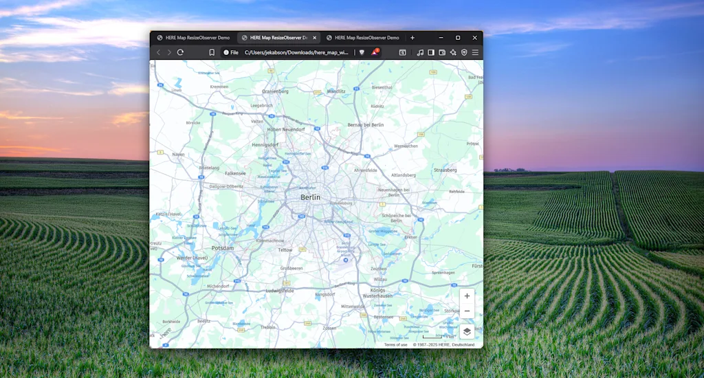Click the Zeuthen label on map
Image resolution: width=704 pixels, height=378 pixels.
(379, 269)
